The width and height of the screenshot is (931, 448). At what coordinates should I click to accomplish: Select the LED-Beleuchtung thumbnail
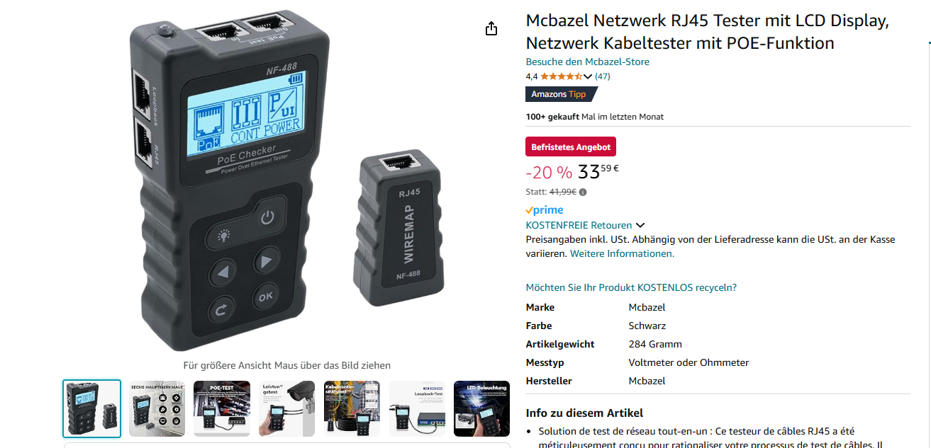pyautogui.click(x=481, y=408)
